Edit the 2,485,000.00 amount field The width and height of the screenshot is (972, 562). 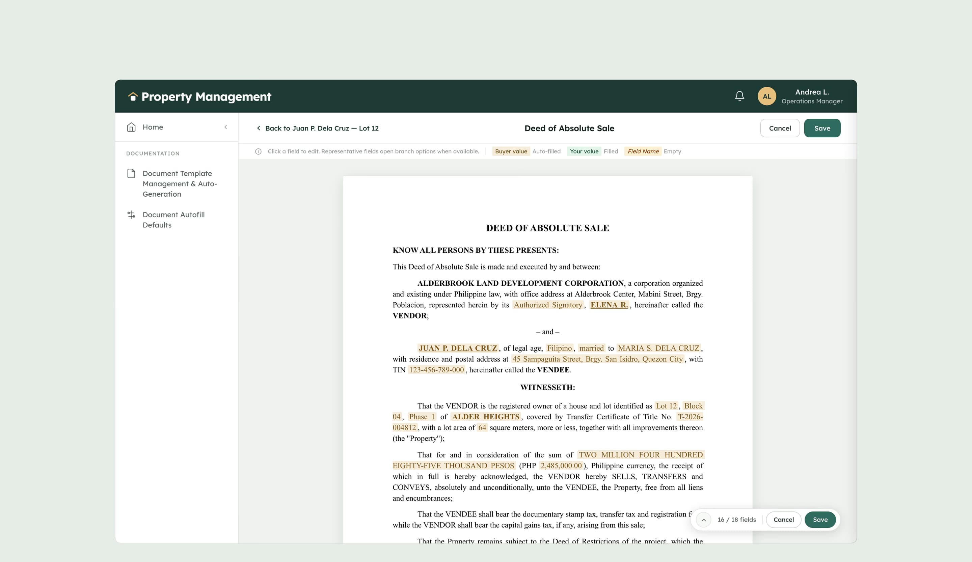point(561,466)
